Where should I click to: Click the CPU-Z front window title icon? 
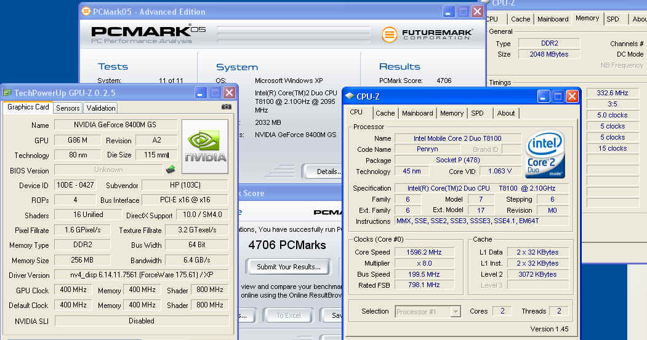click(350, 97)
